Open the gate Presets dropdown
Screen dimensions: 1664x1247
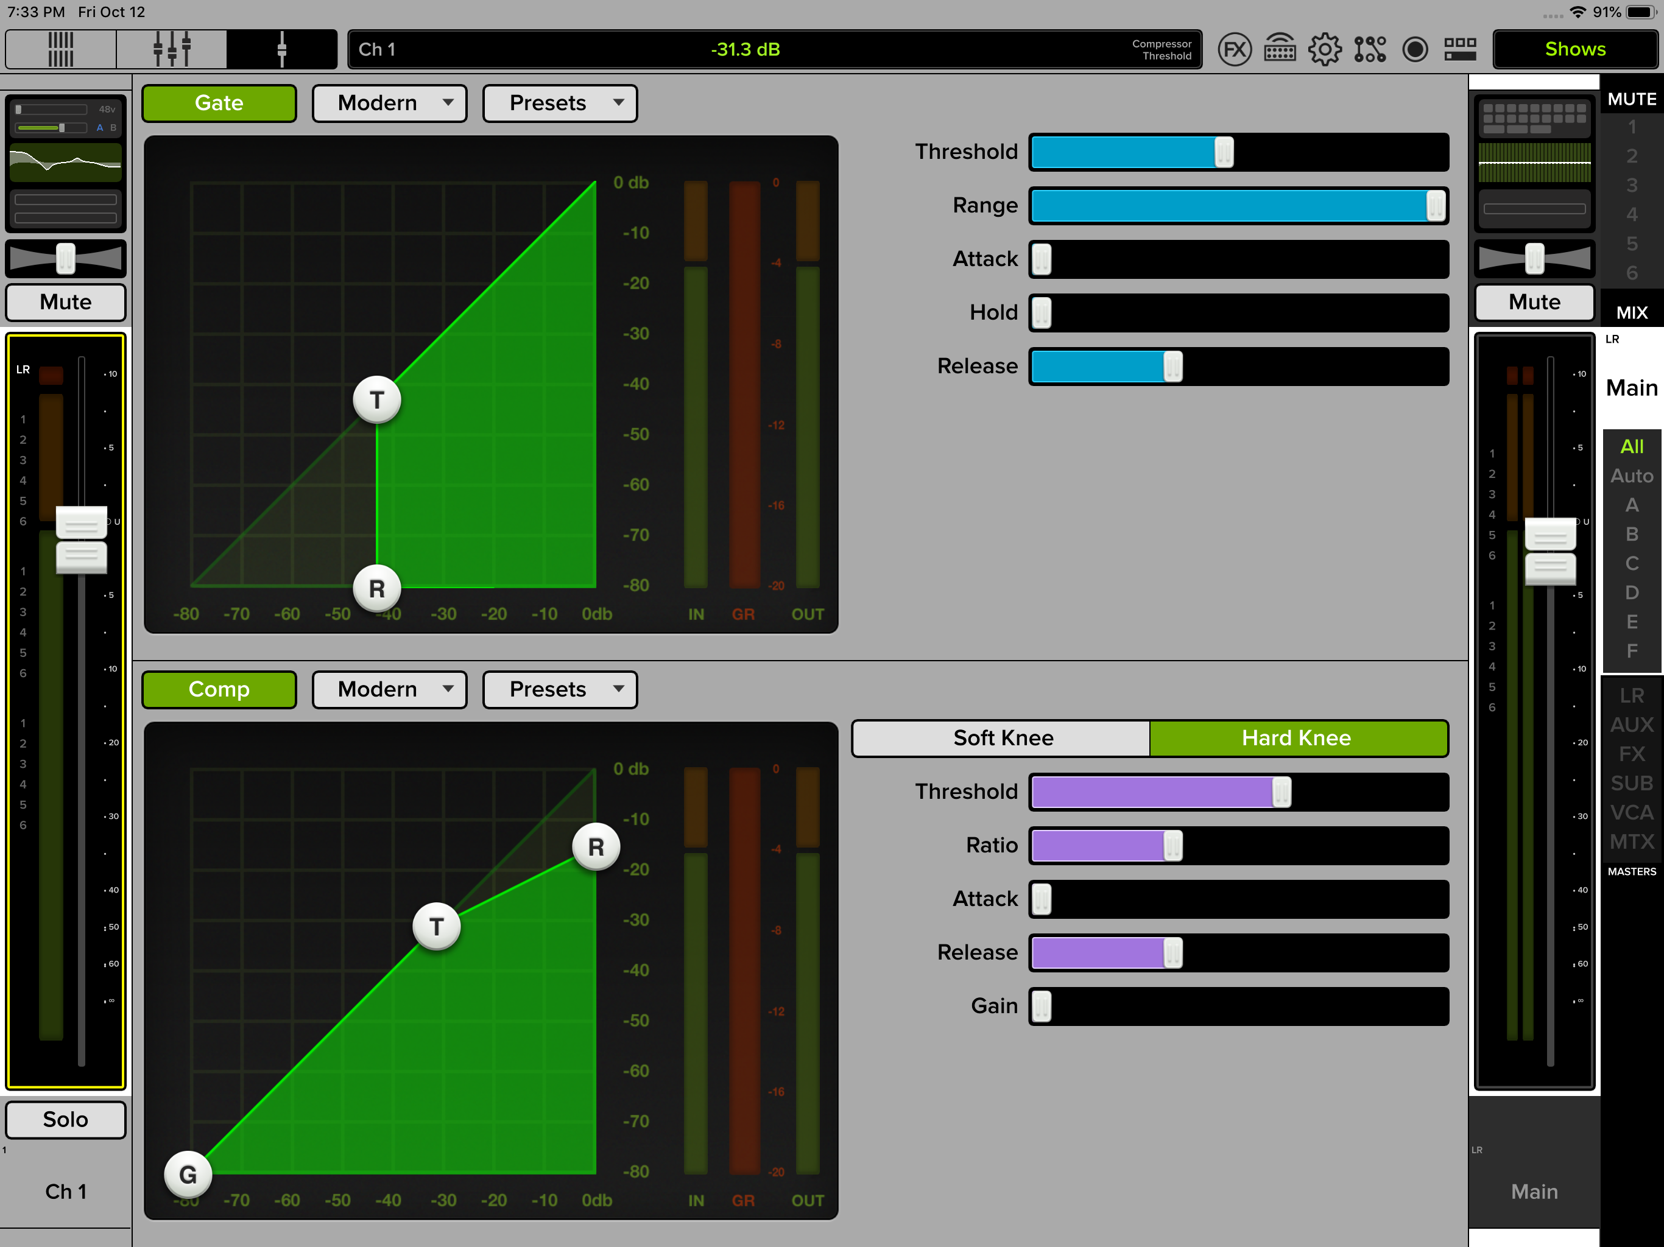pyautogui.click(x=560, y=103)
